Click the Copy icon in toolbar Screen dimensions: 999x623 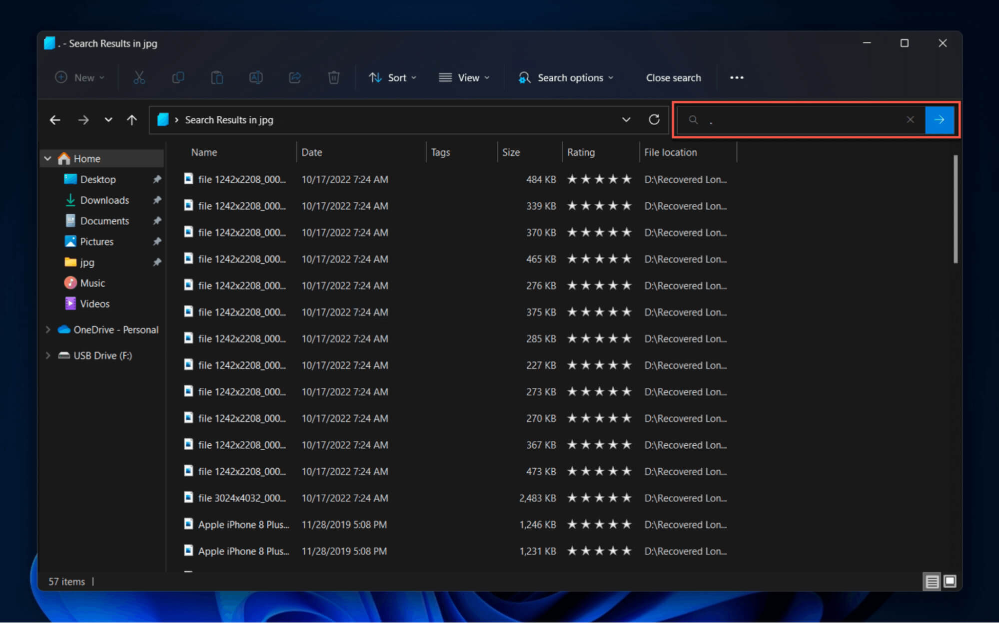[x=178, y=77]
